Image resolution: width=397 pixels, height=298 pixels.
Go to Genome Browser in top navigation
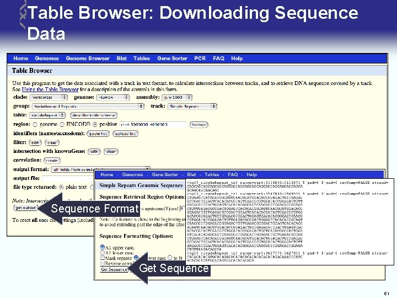pos(88,58)
